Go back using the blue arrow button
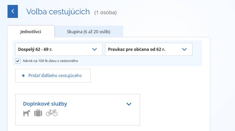The image size is (235, 131). pyautogui.click(x=13, y=11)
